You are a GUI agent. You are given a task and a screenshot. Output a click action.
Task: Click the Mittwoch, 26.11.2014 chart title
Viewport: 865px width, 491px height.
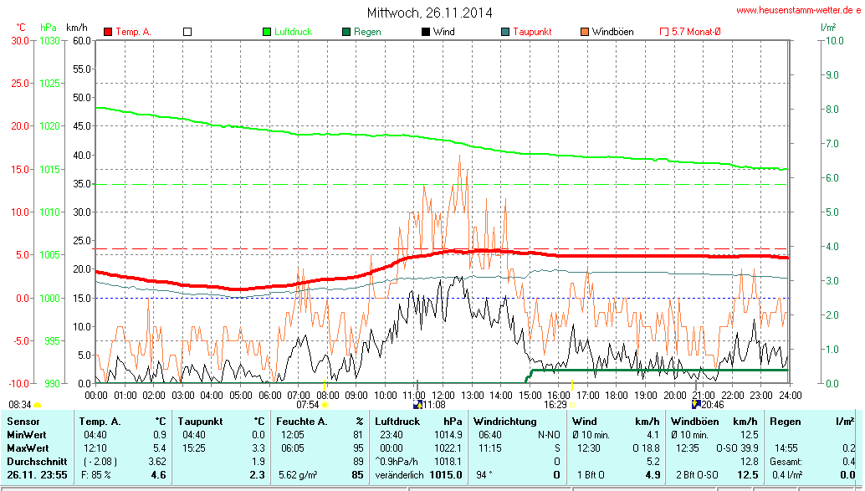[x=429, y=13]
